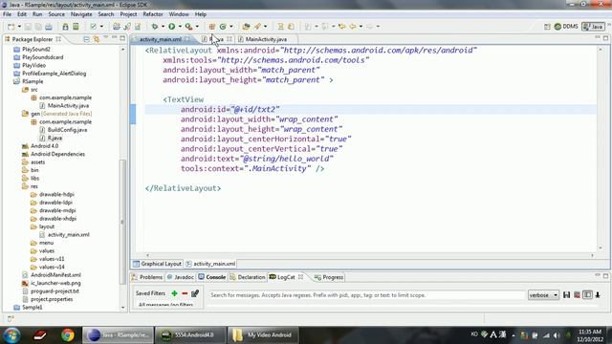Switch to the Graphical Layout tab

pos(157,264)
